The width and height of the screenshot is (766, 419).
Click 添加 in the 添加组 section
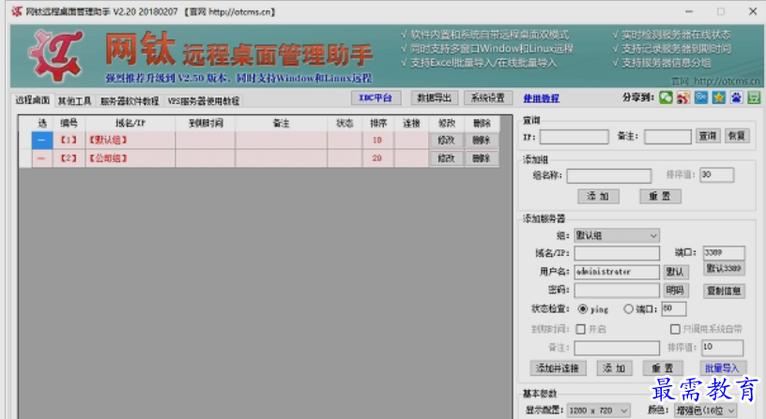(x=598, y=196)
